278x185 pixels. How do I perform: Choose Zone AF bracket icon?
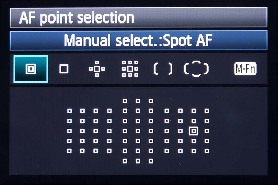point(163,69)
